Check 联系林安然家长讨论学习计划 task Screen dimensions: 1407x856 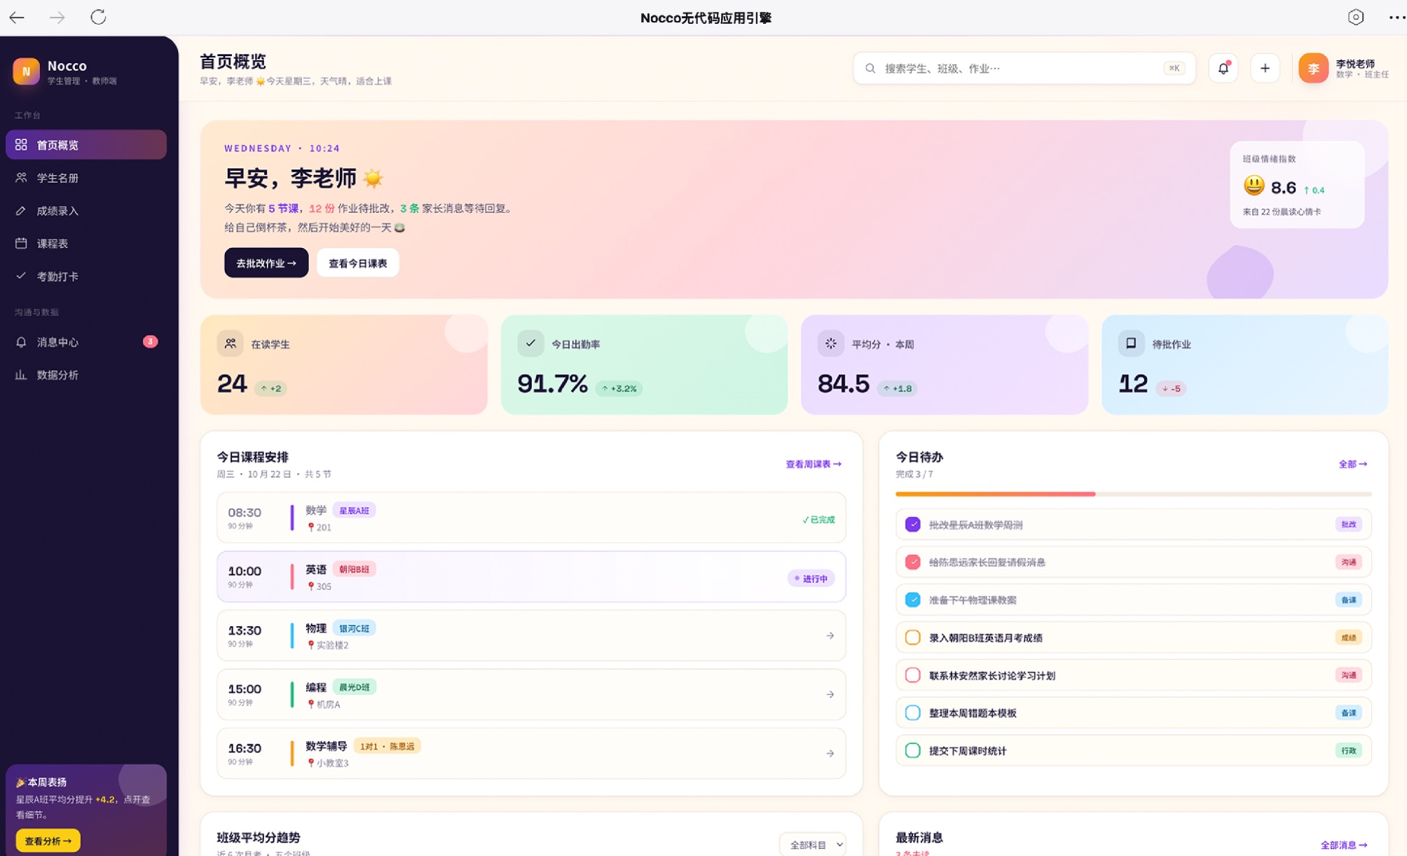912,676
